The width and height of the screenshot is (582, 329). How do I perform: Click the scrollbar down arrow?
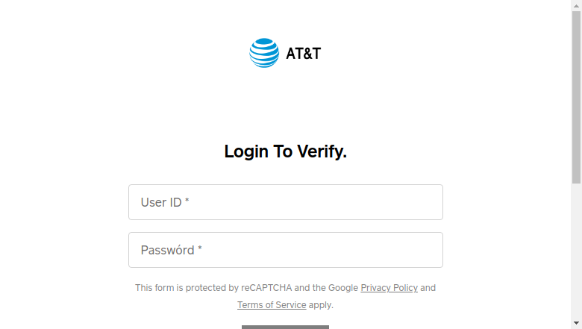[x=577, y=324]
